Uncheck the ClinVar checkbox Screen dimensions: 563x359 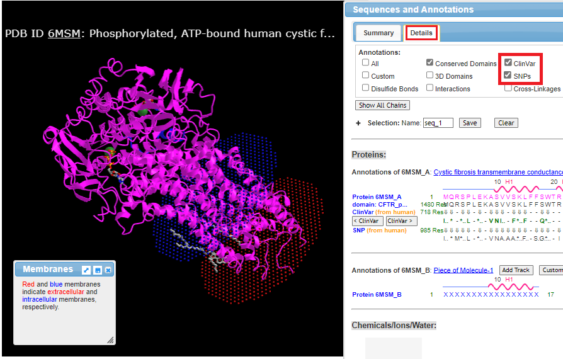click(x=508, y=62)
